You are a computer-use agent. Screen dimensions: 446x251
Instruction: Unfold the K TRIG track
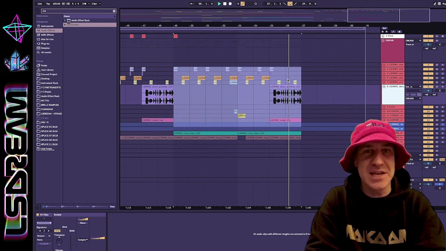tap(383, 36)
